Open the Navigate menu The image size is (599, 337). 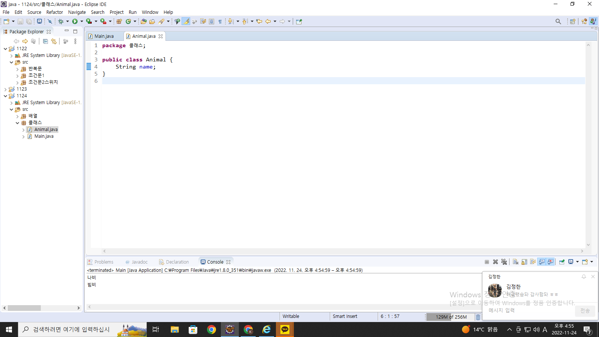[77, 12]
